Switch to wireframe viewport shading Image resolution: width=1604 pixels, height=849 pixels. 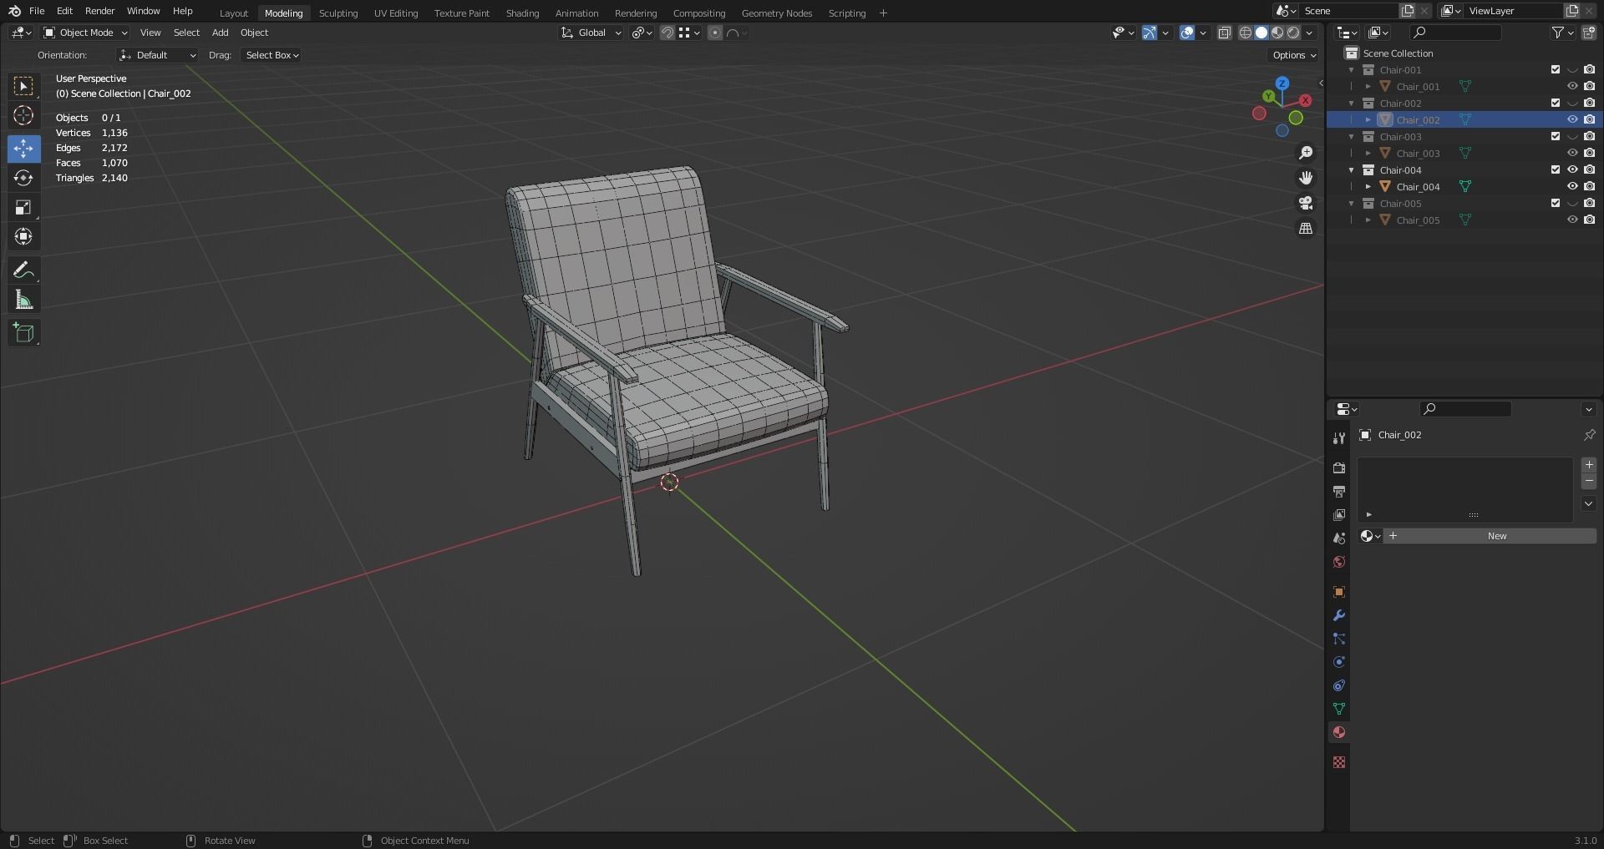(x=1245, y=33)
